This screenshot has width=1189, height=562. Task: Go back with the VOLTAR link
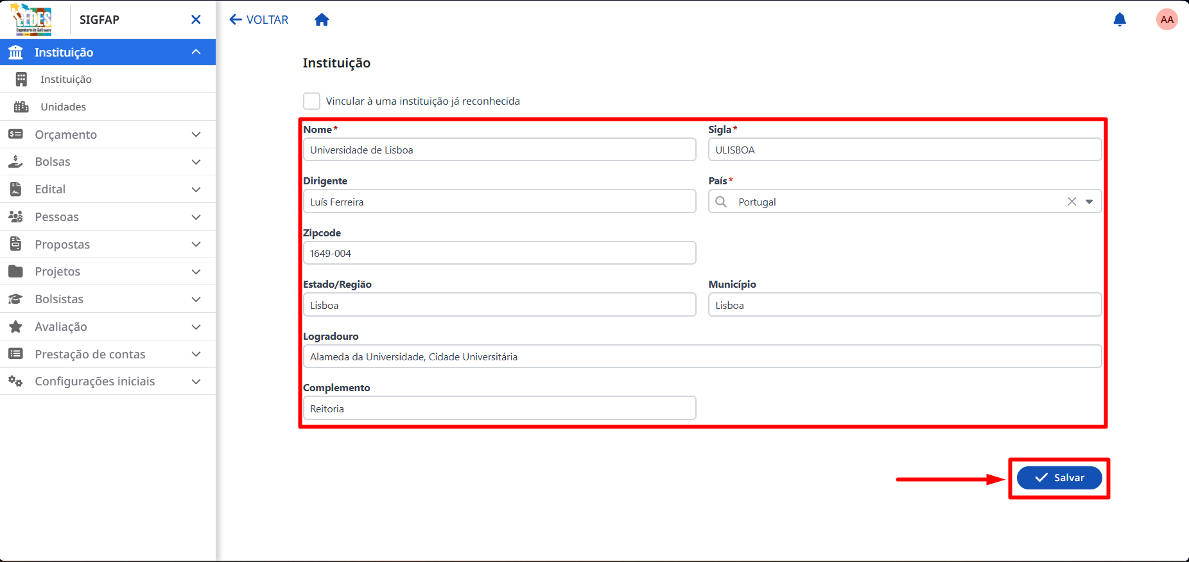[x=259, y=20]
